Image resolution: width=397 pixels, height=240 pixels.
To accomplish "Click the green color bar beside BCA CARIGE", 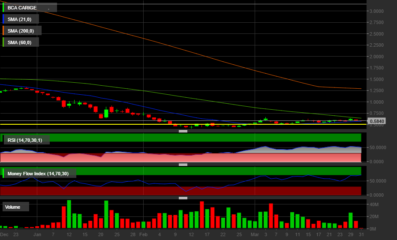I will pyautogui.click(x=3, y=8).
